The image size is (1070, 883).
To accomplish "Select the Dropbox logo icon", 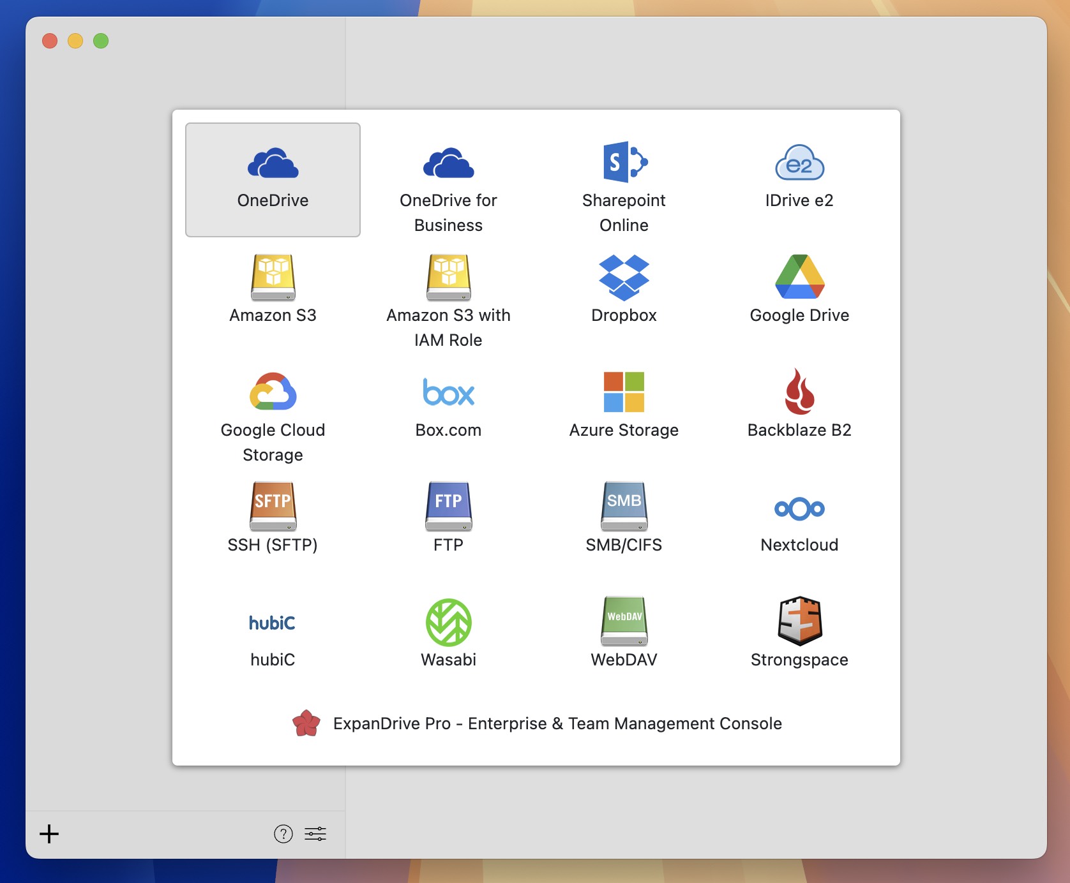I will (x=624, y=278).
